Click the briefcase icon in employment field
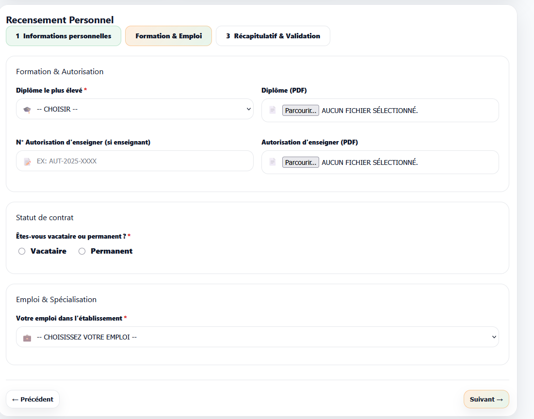534x419 pixels. coord(27,338)
